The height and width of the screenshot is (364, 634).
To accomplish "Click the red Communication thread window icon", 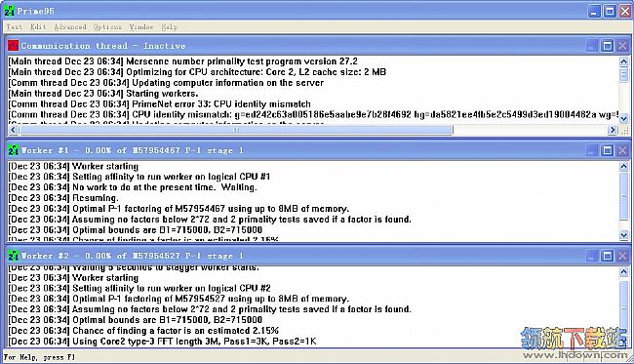I will tap(13, 45).
